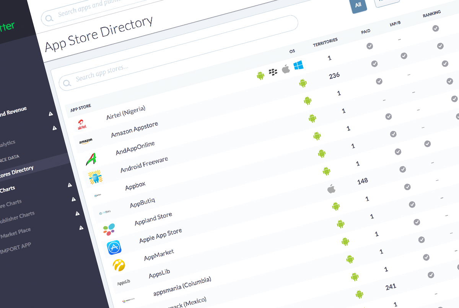Viewport: 459px width, 308px height.
Task: Click the Android icon in Appland Store row
Action: 326,171
